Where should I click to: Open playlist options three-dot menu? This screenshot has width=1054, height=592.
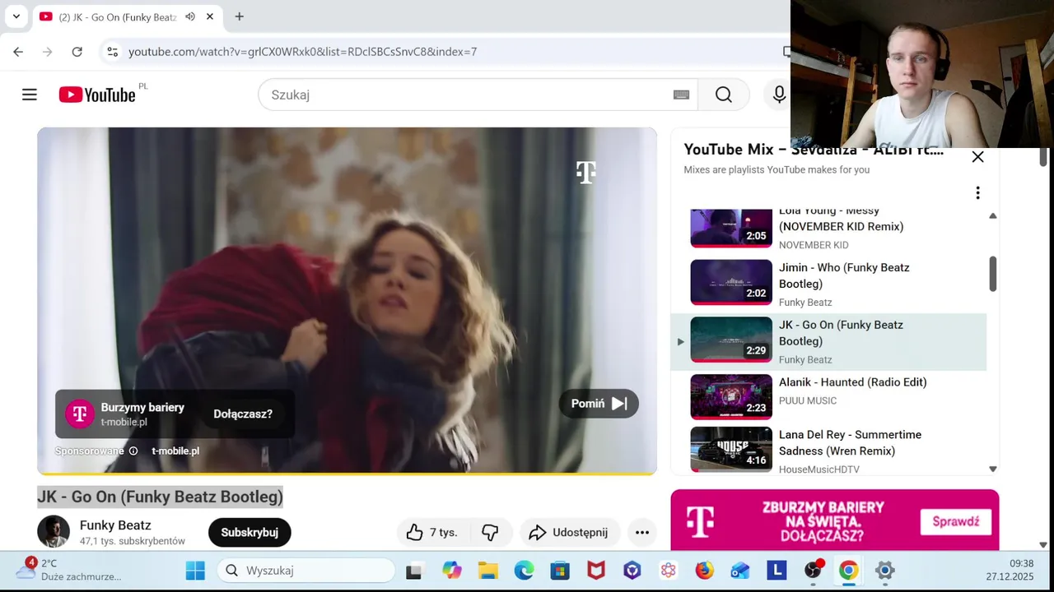(977, 192)
